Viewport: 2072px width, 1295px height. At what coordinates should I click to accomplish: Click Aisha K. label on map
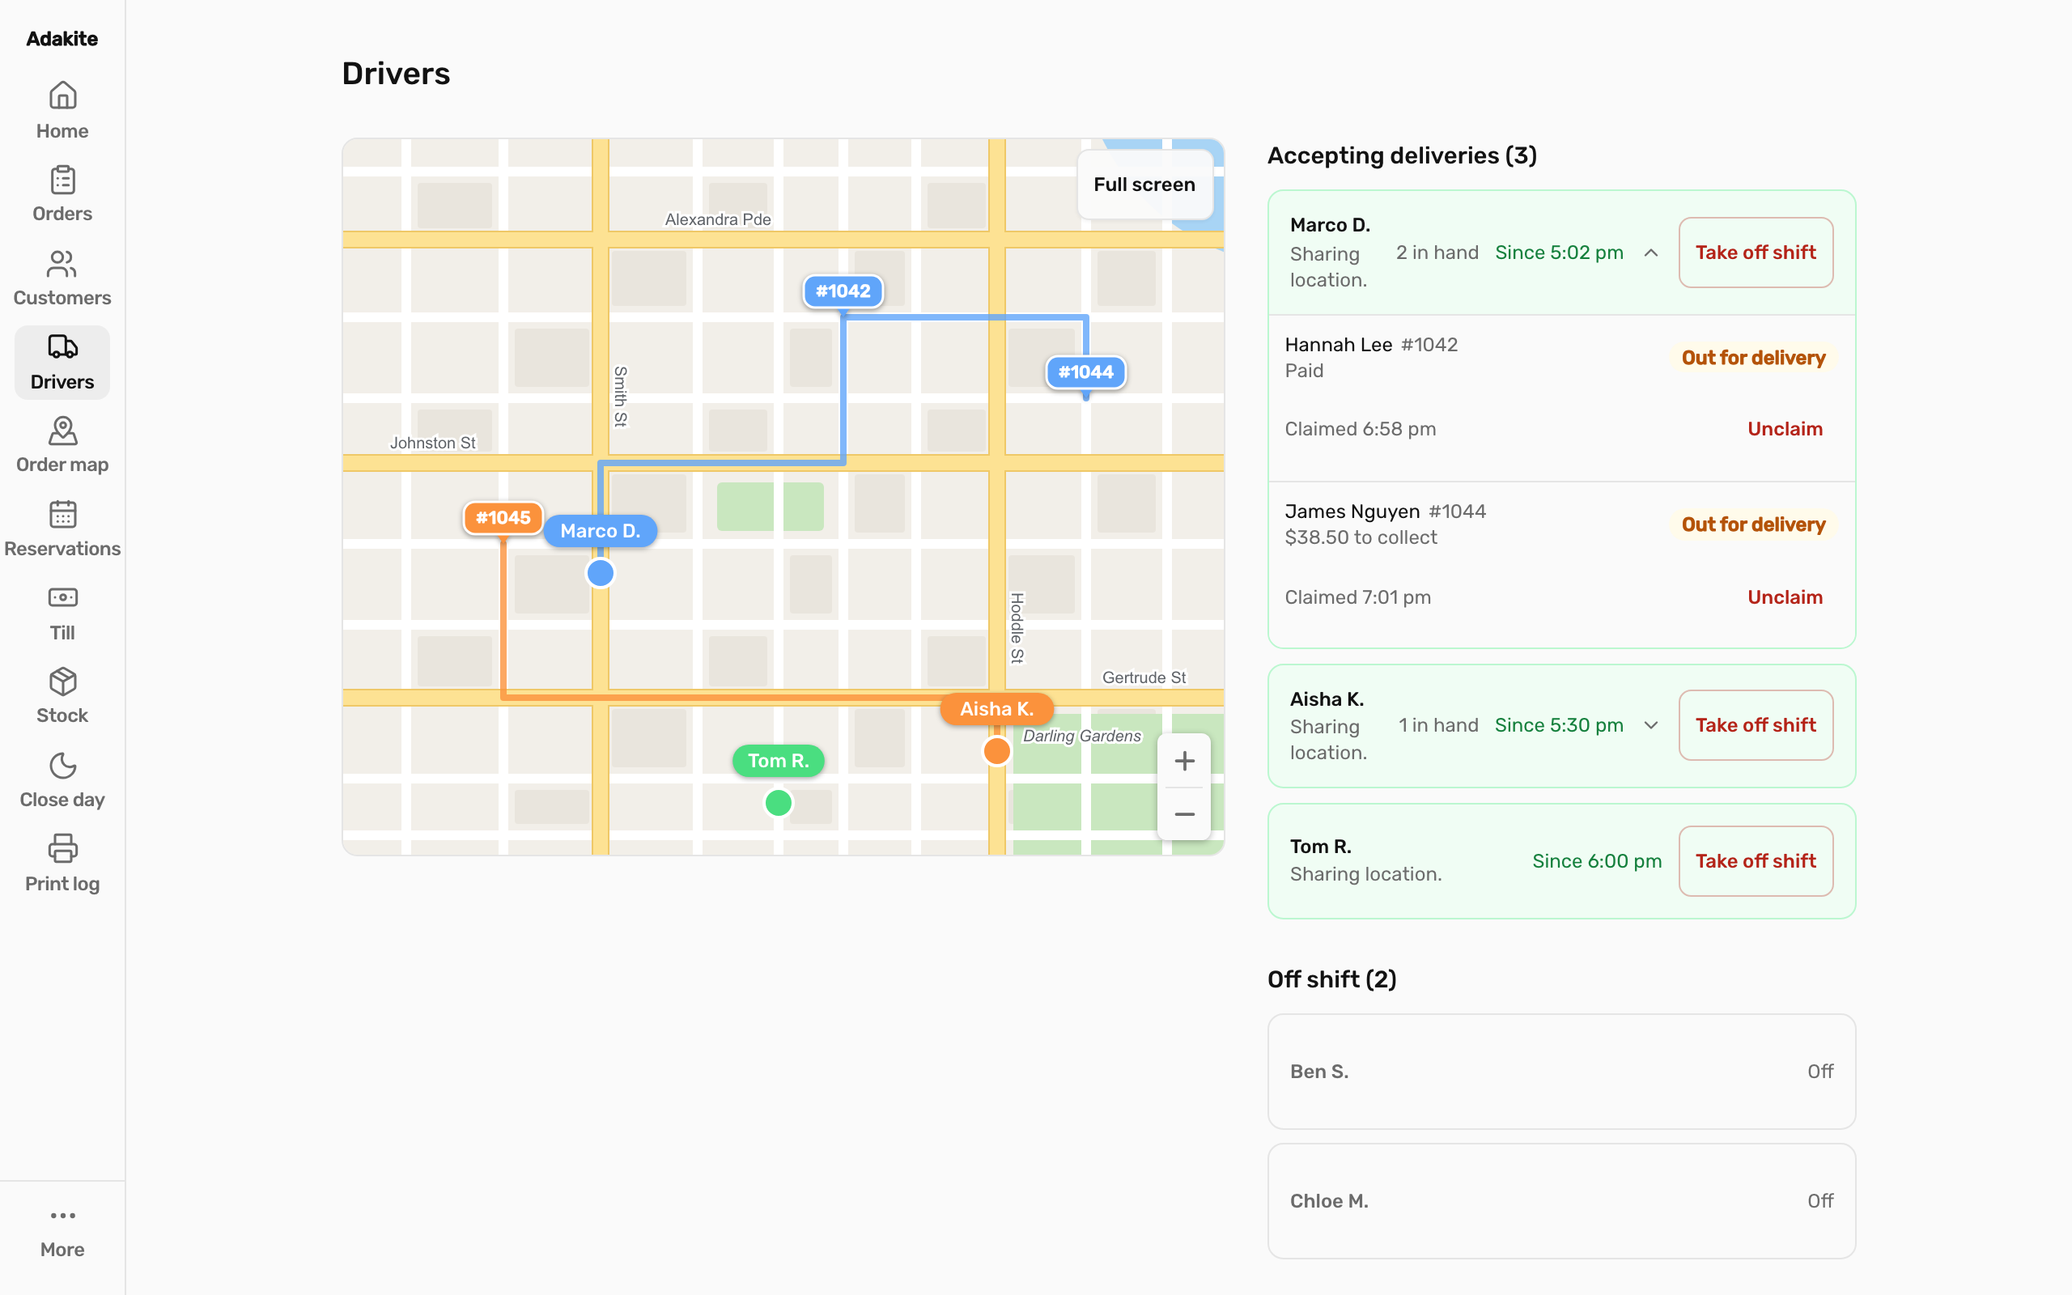(x=996, y=709)
